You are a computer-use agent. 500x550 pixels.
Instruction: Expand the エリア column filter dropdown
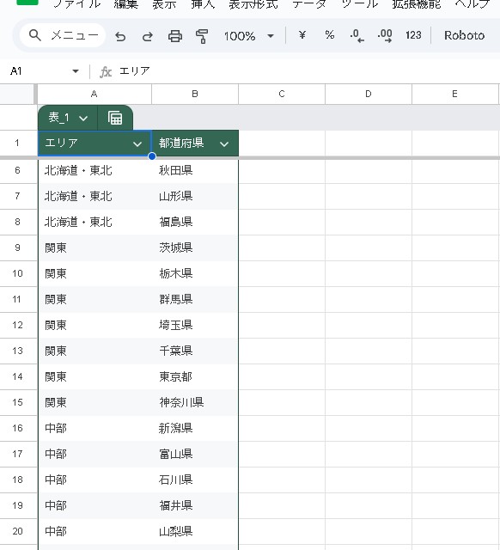[x=137, y=144]
